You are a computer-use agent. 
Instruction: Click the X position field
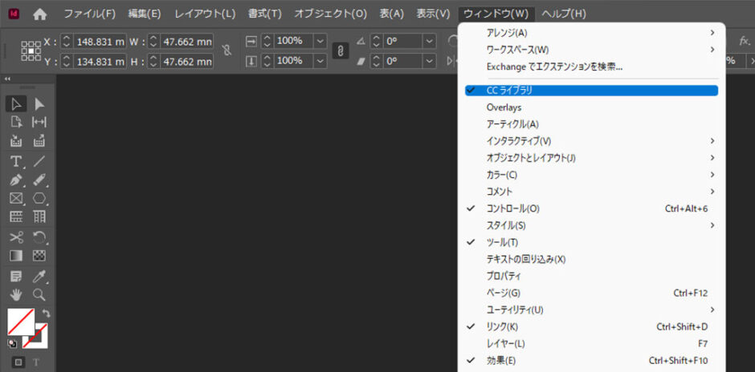click(100, 42)
